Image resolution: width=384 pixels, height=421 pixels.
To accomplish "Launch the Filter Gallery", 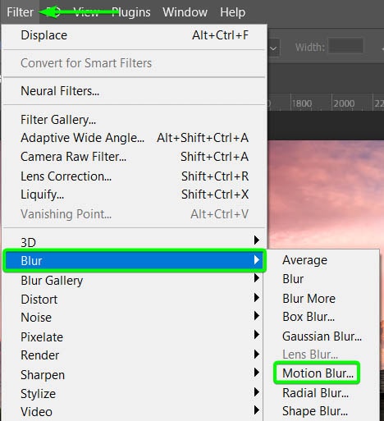I will point(134,120).
